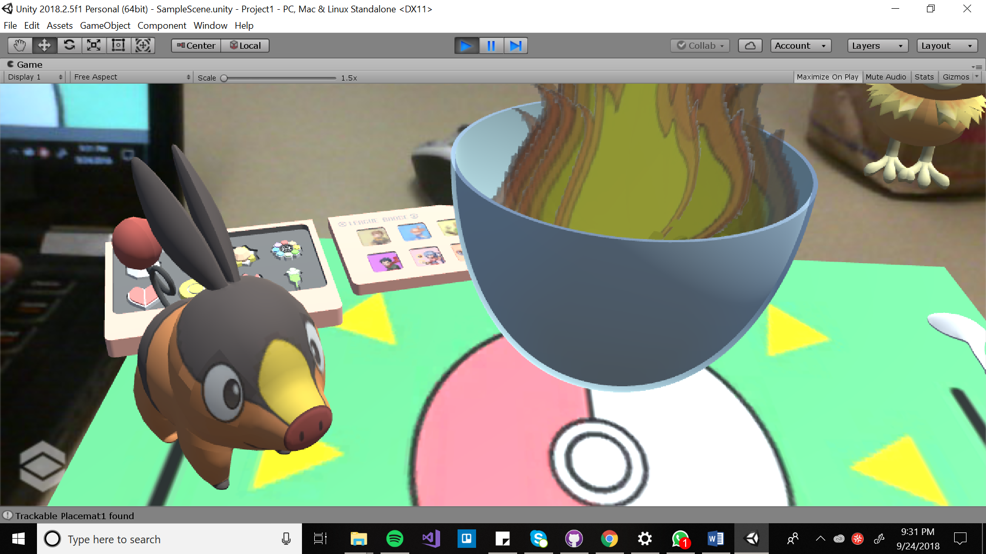The width and height of the screenshot is (986, 554).
Task: Open People icon in system tray
Action: [x=793, y=539]
